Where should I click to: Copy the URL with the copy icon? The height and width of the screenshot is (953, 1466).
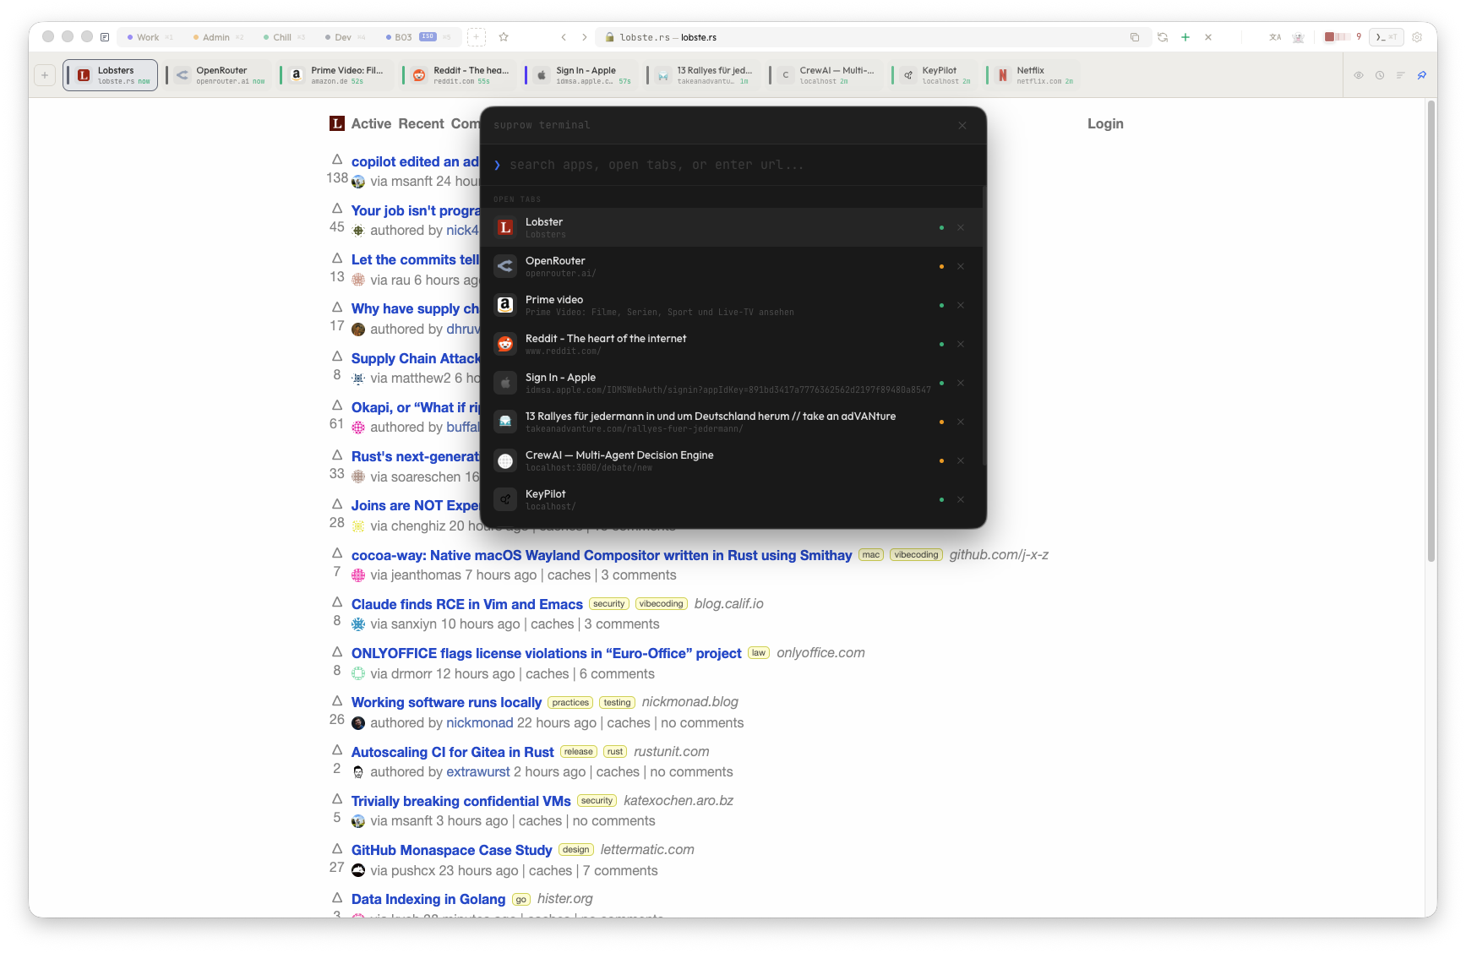tap(1135, 37)
